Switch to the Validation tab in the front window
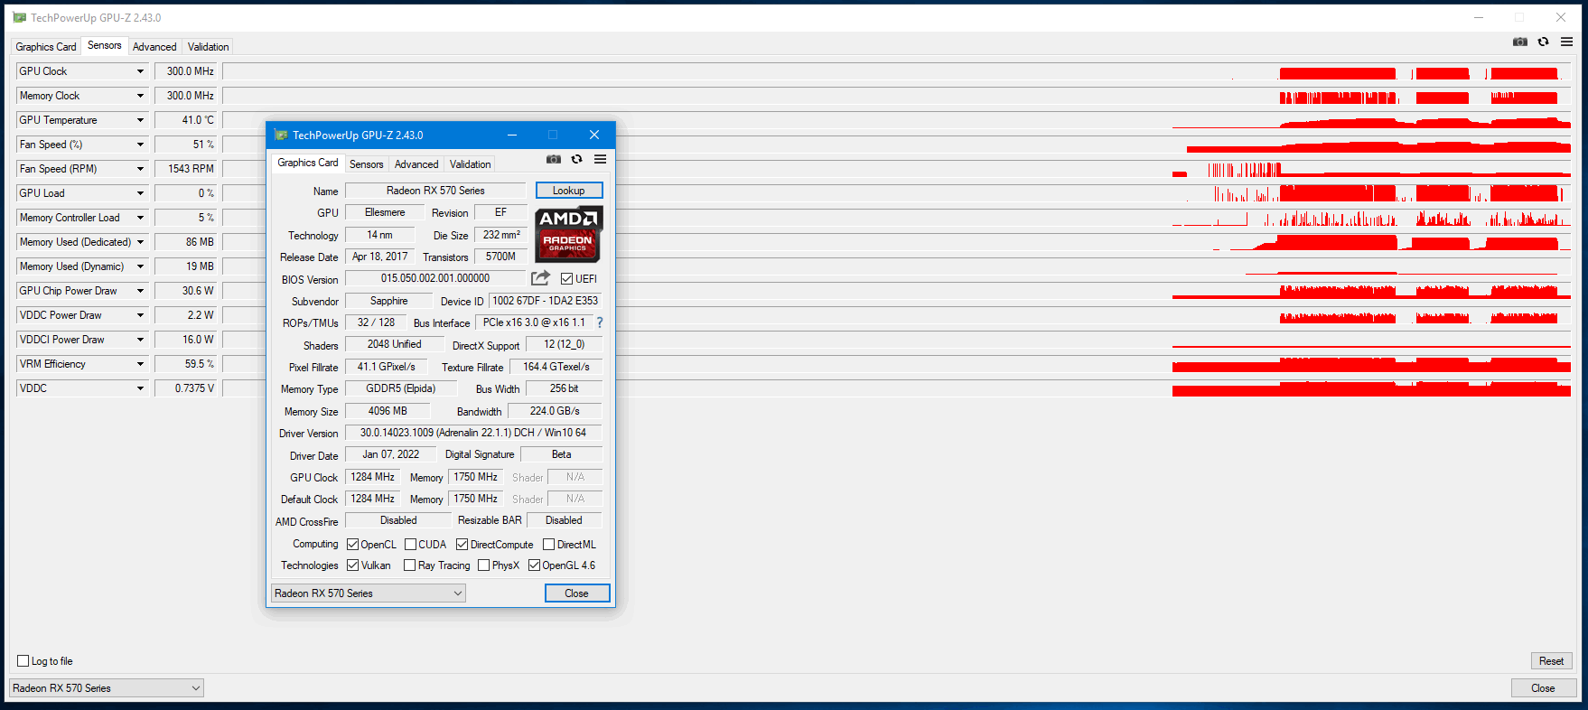1588x710 pixels. pos(471,164)
